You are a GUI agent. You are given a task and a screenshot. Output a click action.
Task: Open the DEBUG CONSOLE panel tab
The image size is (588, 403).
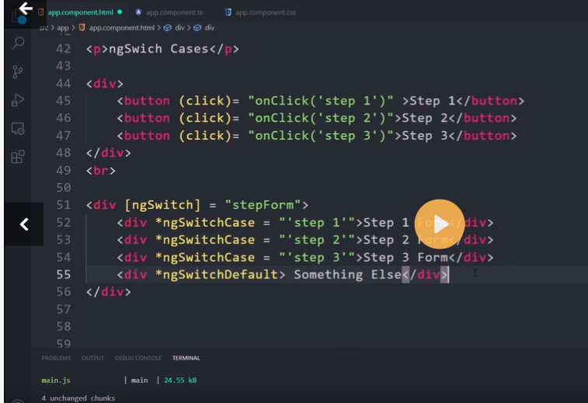coord(137,358)
